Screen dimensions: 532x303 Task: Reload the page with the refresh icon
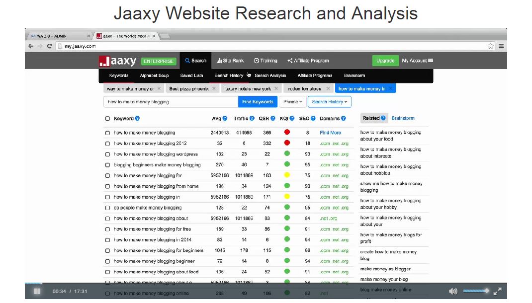(x=50, y=46)
